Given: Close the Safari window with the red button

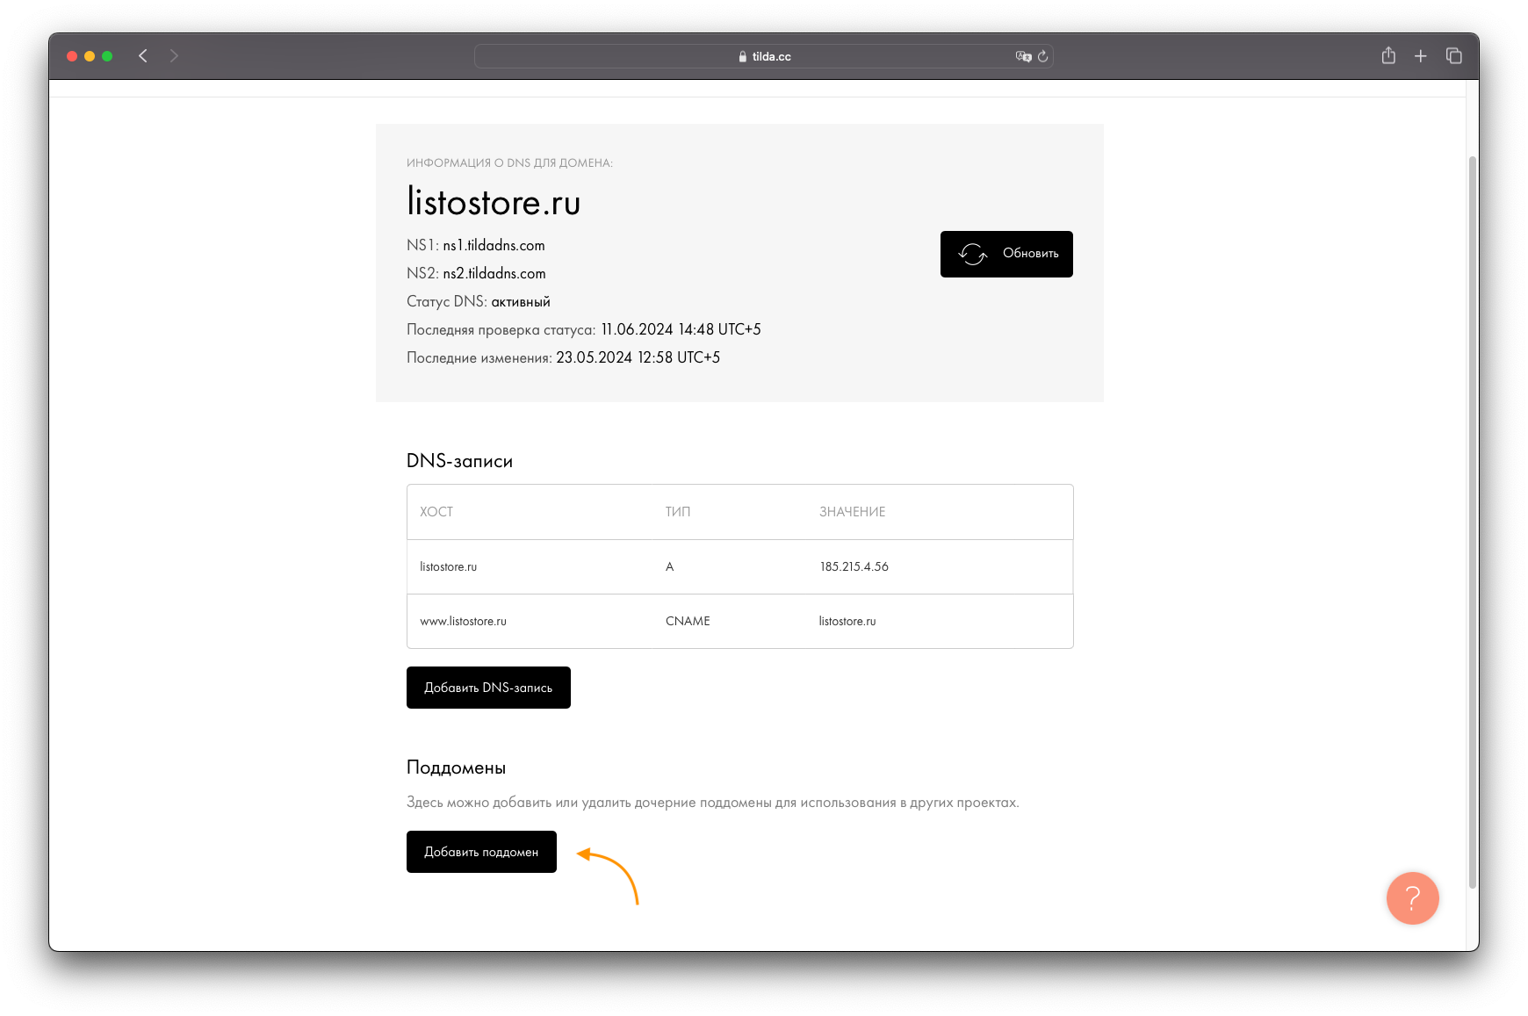Looking at the screenshot, I should (72, 56).
